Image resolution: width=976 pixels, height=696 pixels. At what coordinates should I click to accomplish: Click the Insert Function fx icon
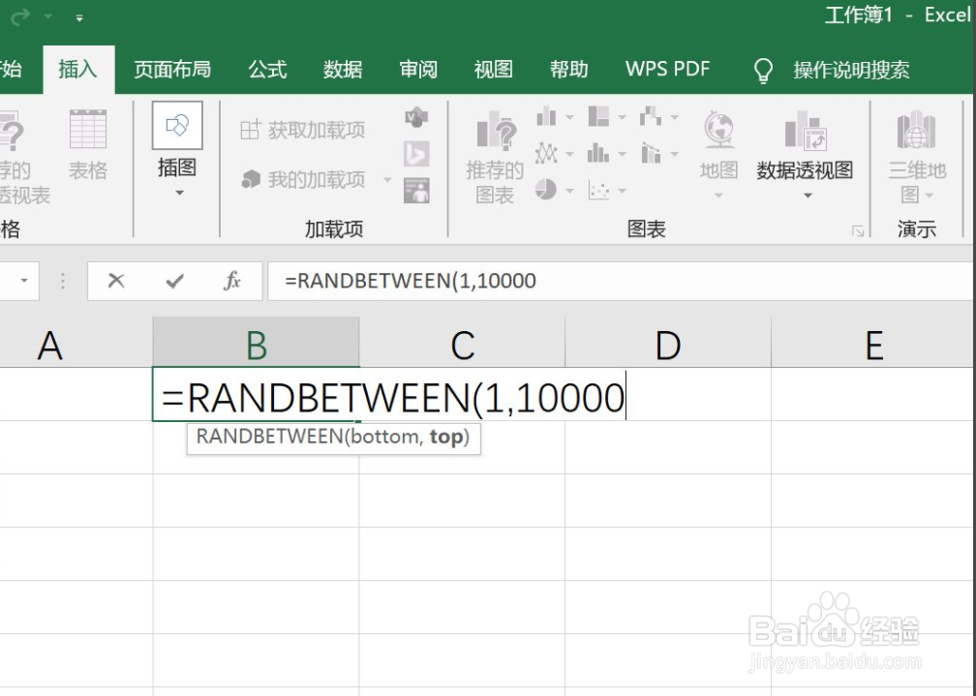pos(231,281)
